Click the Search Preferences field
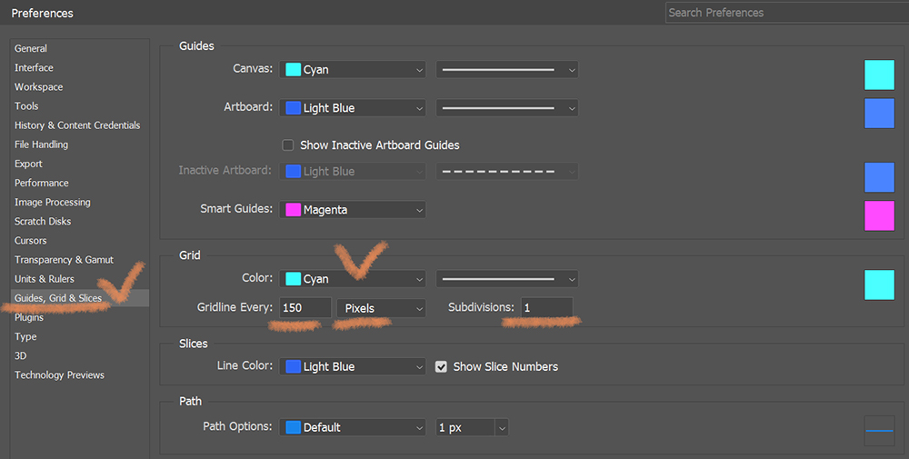 click(x=786, y=13)
